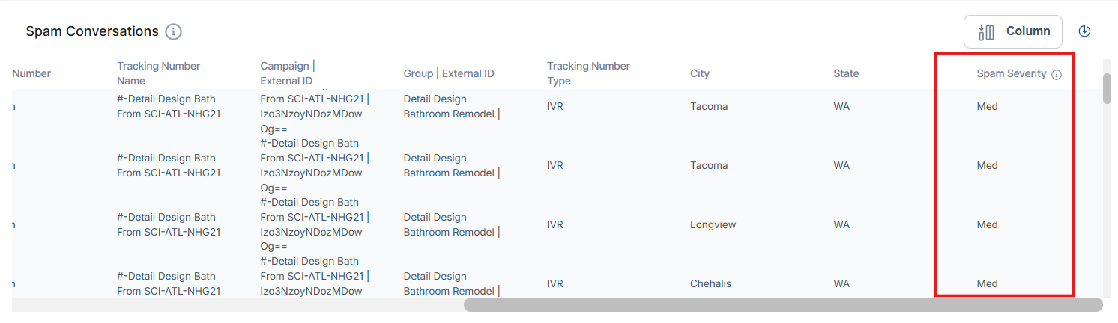1118x323 pixels.
Task: Click the Spam Severity info icon
Action: tap(1057, 74)
